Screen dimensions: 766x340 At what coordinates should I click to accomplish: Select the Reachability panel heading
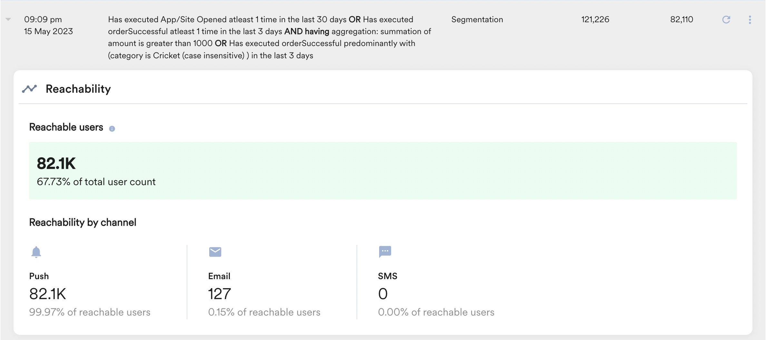78,89
